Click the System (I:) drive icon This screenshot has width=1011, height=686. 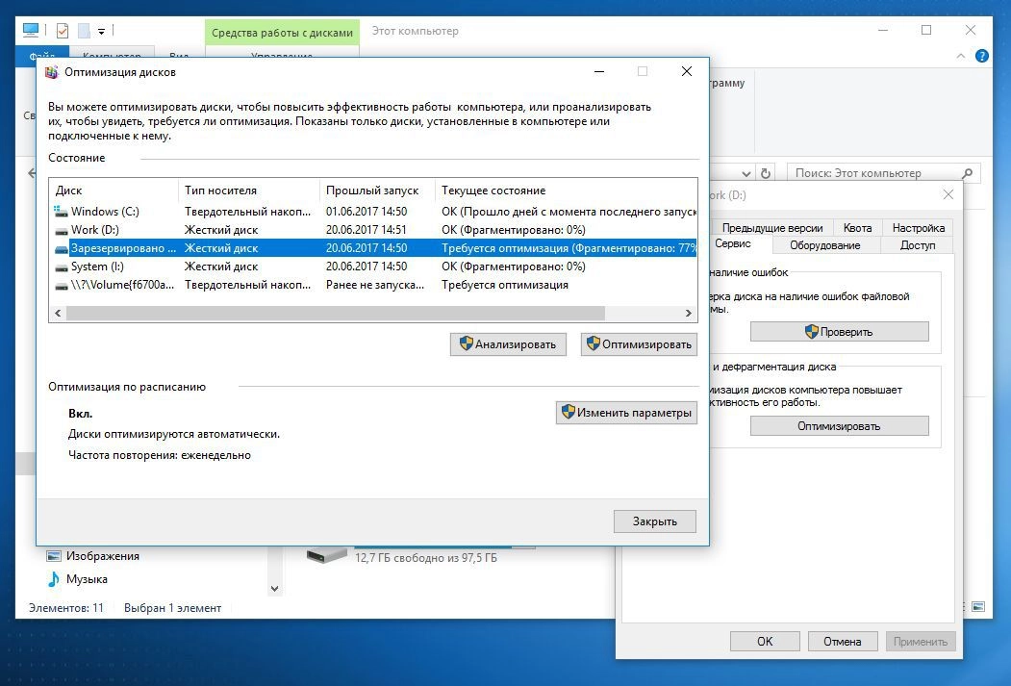pos(62,267)
